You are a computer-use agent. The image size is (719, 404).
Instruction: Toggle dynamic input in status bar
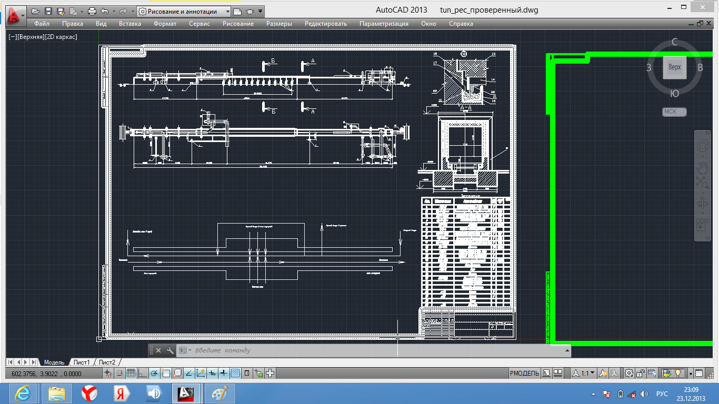[x=212, y=373]
